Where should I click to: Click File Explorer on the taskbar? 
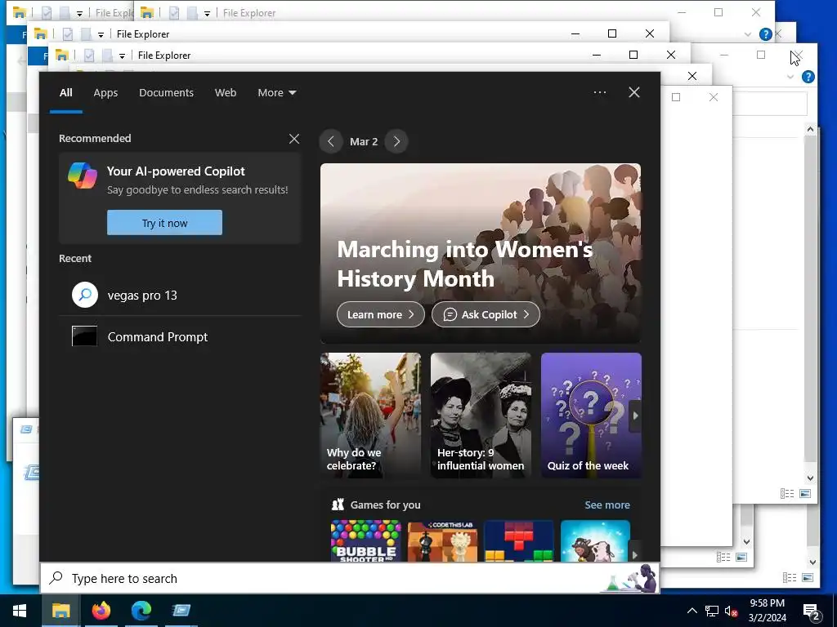point(60,611)
